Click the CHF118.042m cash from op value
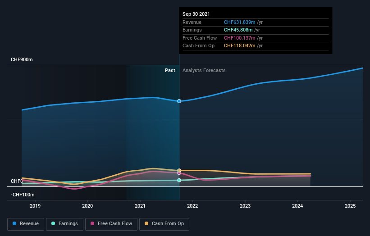Viewport: 370px width, 236px height. pyautogui.click(x=239, y=46)
